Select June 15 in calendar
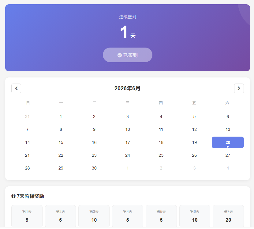The height and width of the screenshot is (229, 254). pyautogui.click(x=61, y=142)
